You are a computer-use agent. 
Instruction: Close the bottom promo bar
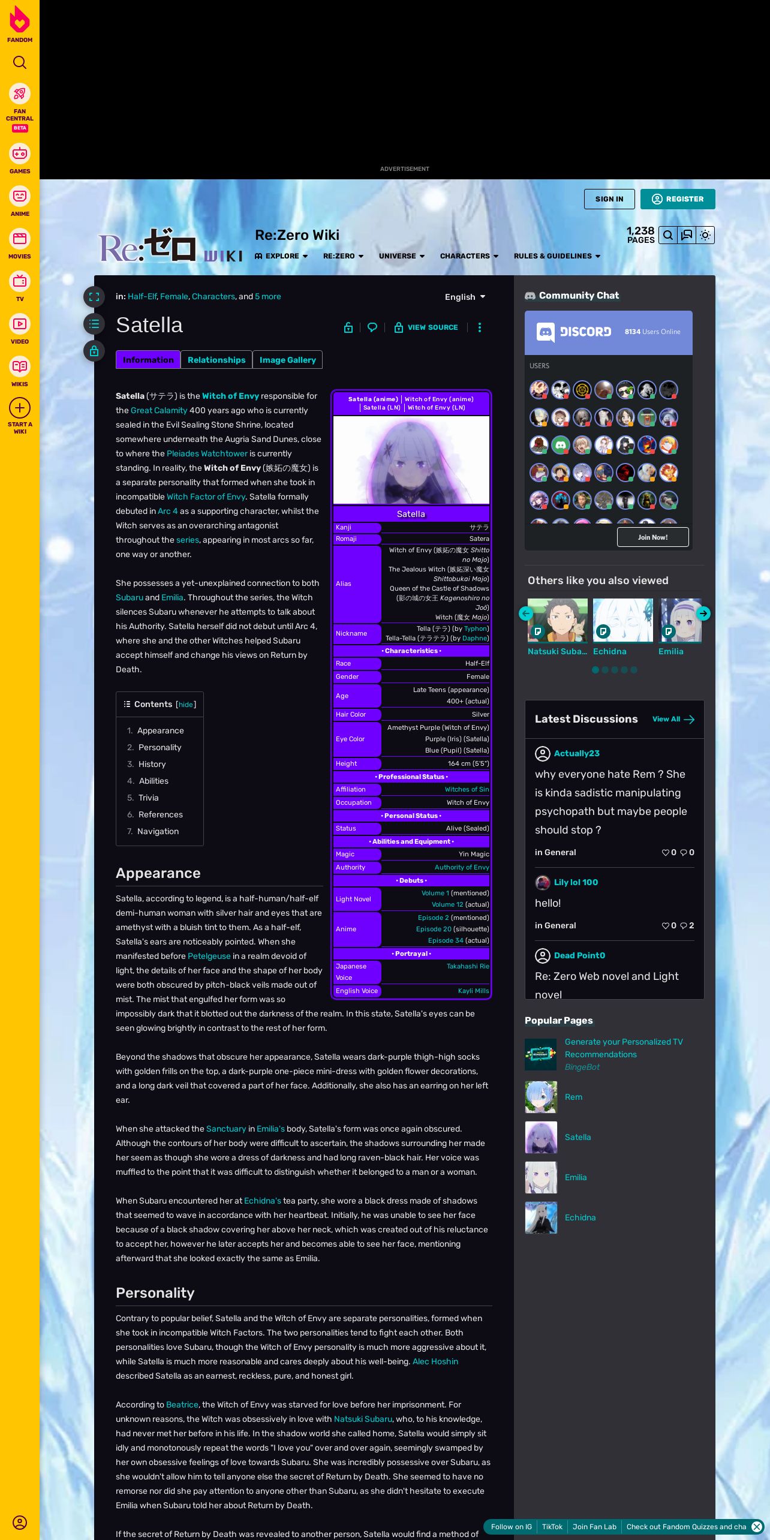[x=757, y=1527]
